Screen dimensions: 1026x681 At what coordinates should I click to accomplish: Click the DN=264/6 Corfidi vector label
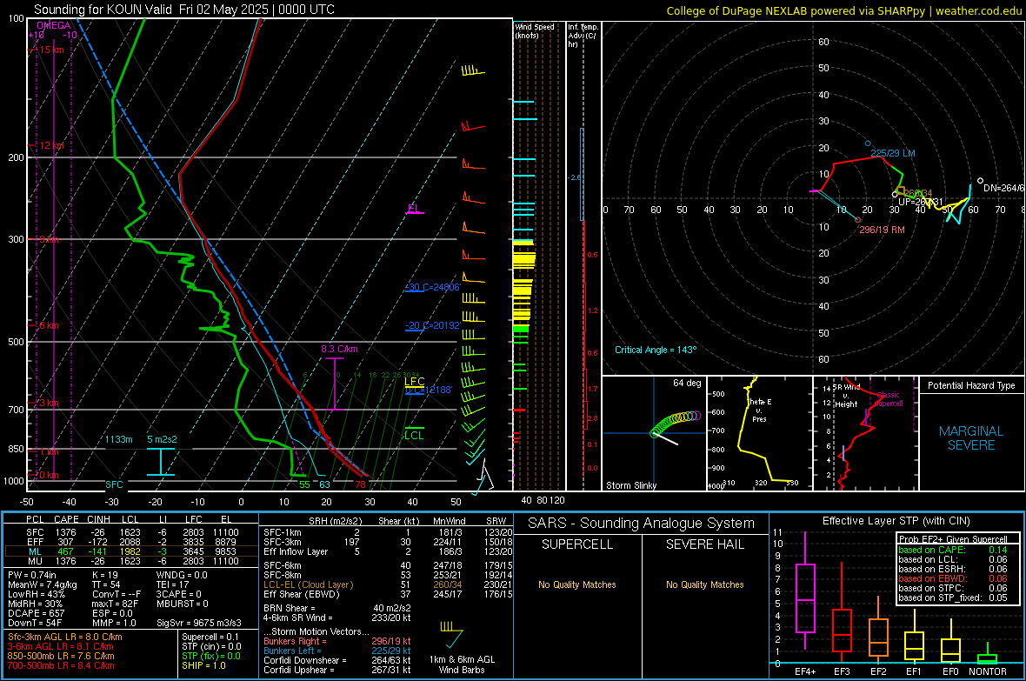[1003, 188]
